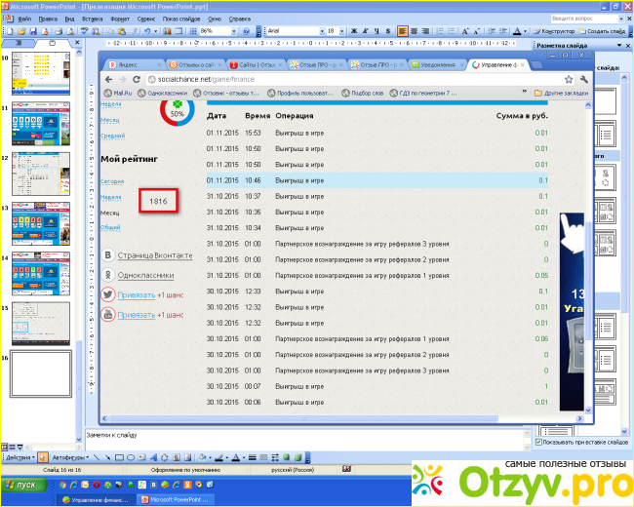The image size is (634, 507).
Task: Toggle the grid display icon
Action: pyautogui.click(x=193, y=31)
